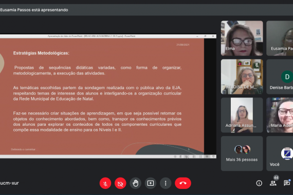
Task: Close the shared PowerPoint window X
Action: tap(213, 36)
